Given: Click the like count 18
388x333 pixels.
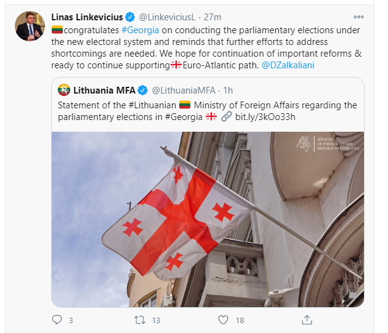Looking at the screenshot, I should click(x=240, y=321).
